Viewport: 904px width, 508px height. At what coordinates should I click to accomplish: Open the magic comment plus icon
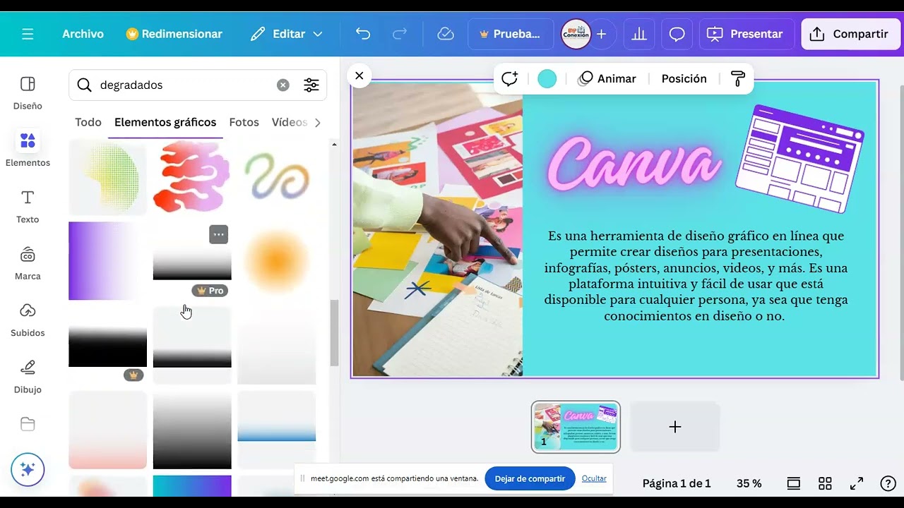coord(509,79)
